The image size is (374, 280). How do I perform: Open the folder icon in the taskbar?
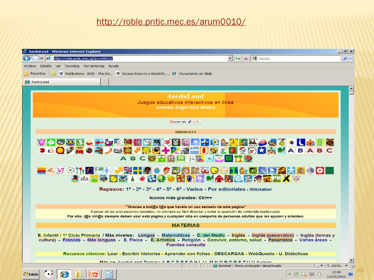78,274
